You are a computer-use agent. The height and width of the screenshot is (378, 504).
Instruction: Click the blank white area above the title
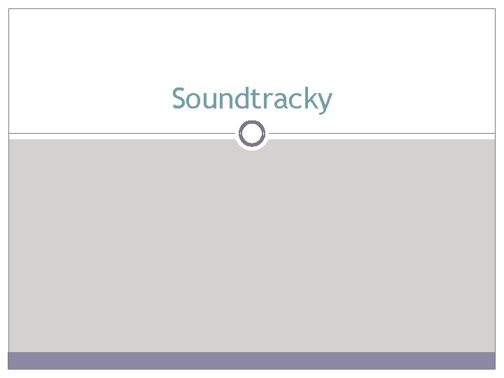point(252,45)
